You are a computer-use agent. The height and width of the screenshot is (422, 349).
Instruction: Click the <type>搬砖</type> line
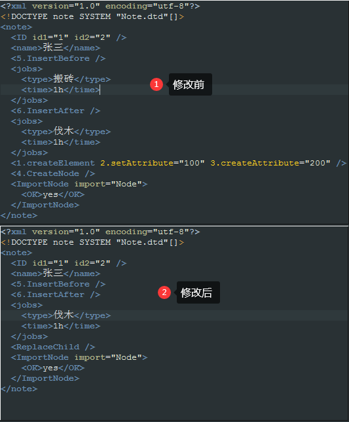[x=66, y=79]
